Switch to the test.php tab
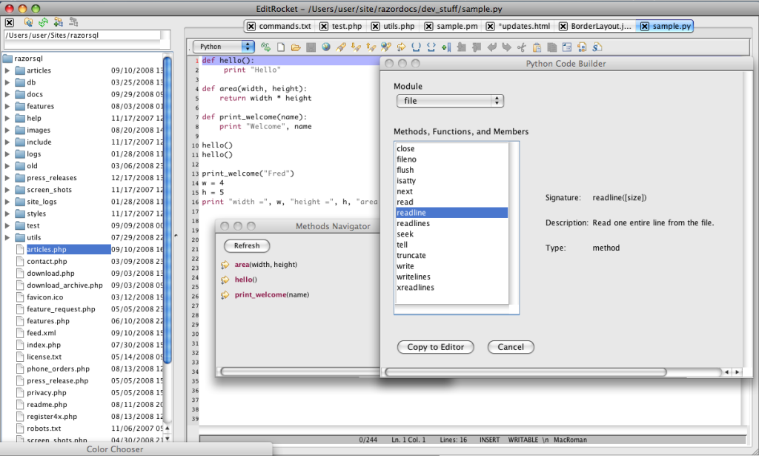 [x=347, y=26]
